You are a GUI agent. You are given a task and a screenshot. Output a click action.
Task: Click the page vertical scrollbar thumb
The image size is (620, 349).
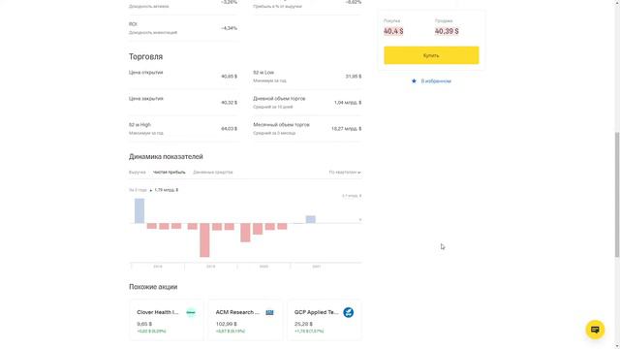coord(617,195)
